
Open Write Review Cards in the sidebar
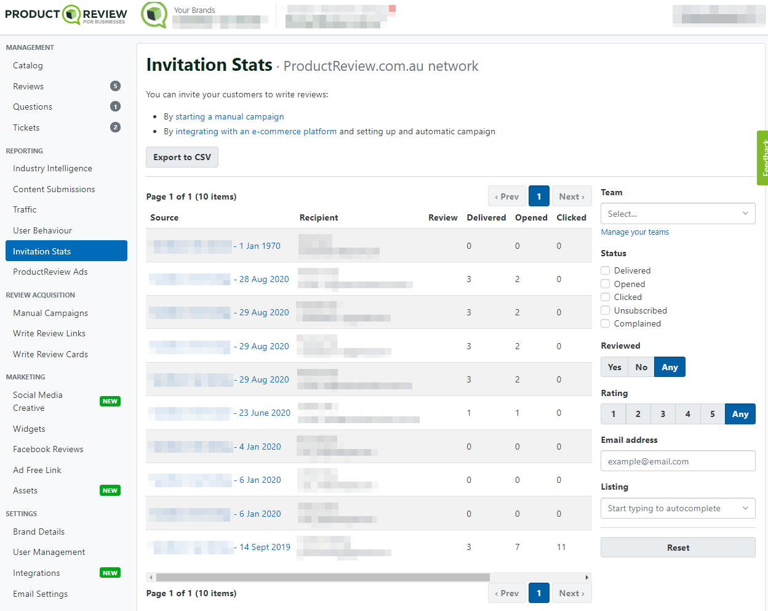pyautogui.click(x=50, y=354)
